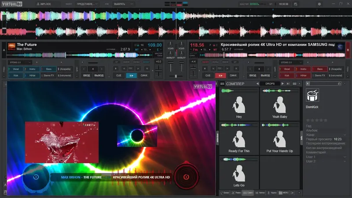Adjust the crossfader slider
Viewport: 352px width, 198px height.
coord(176,76)
